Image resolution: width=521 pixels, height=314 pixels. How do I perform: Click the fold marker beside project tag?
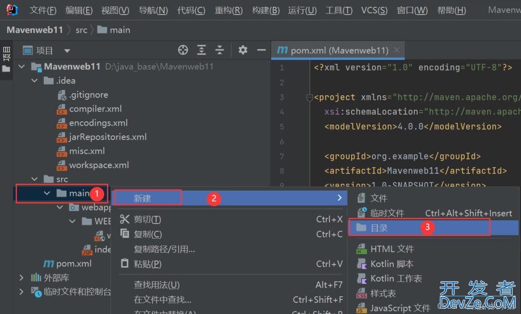309,98
